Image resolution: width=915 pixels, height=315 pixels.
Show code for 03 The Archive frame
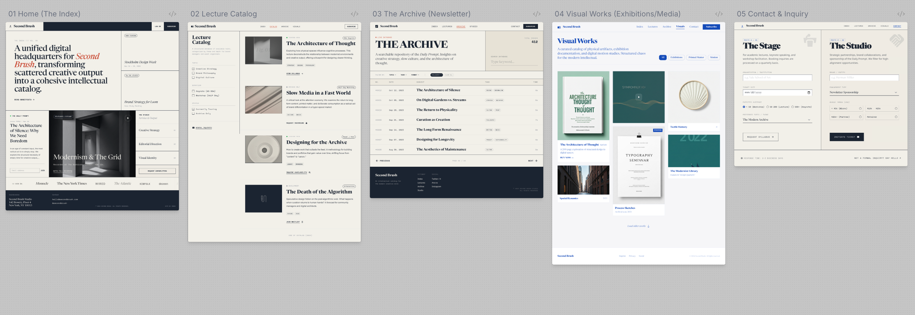(537, 14)
